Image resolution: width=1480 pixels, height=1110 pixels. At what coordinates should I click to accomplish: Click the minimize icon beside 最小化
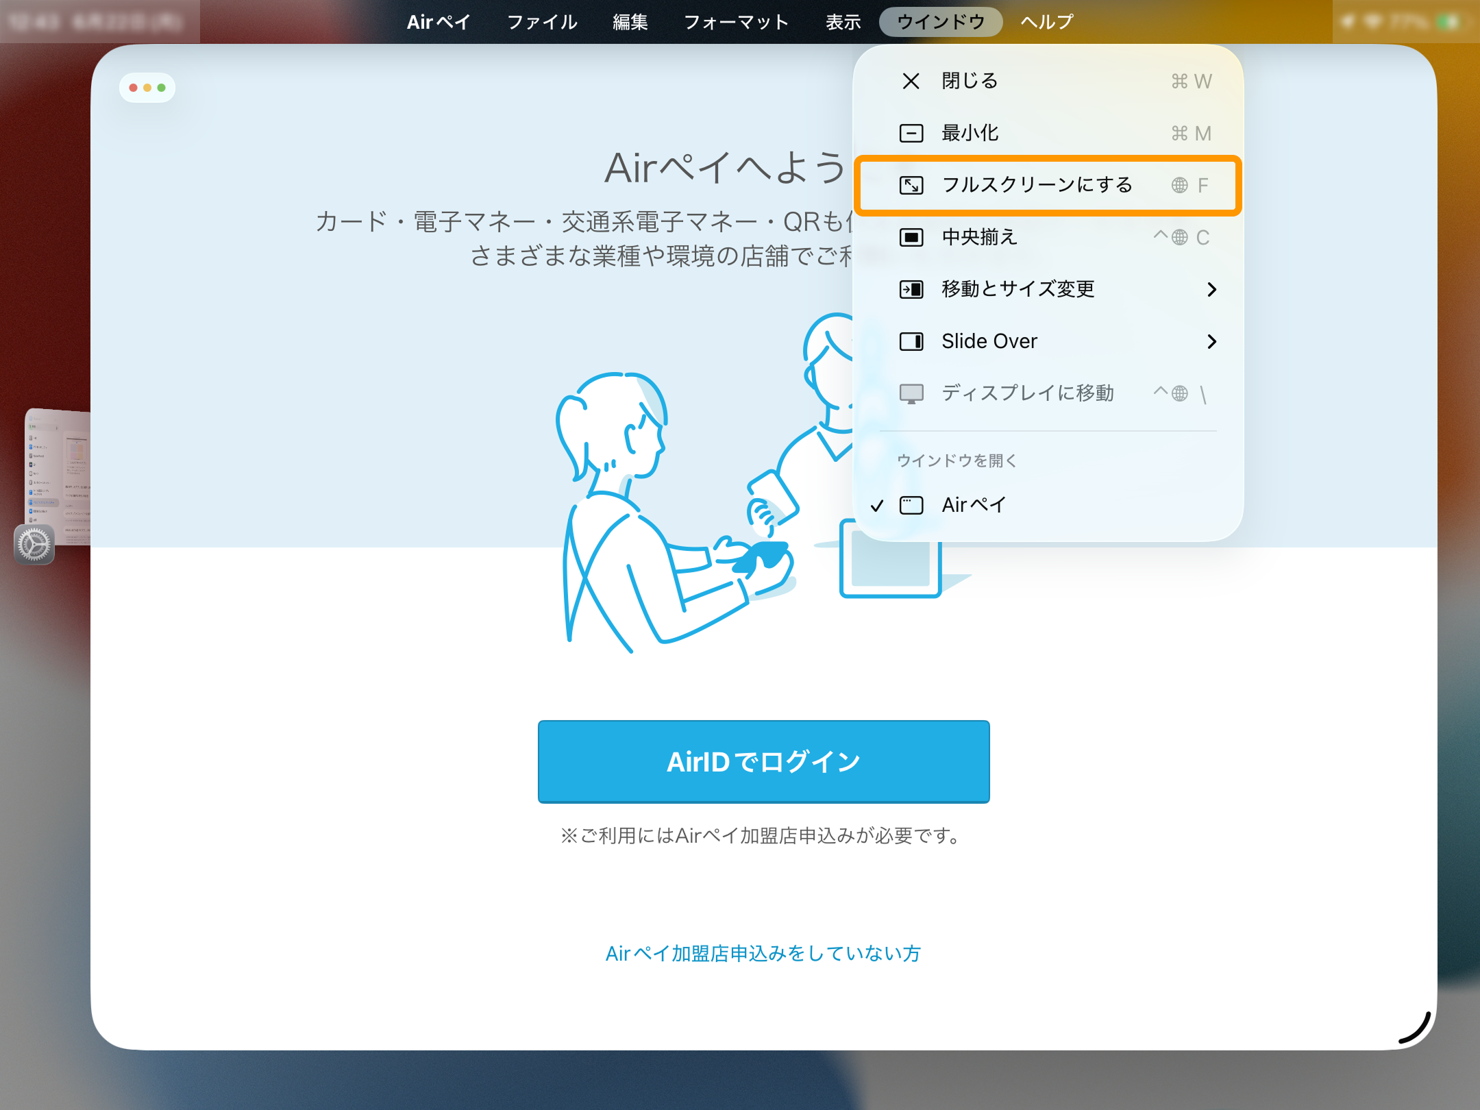911,133
